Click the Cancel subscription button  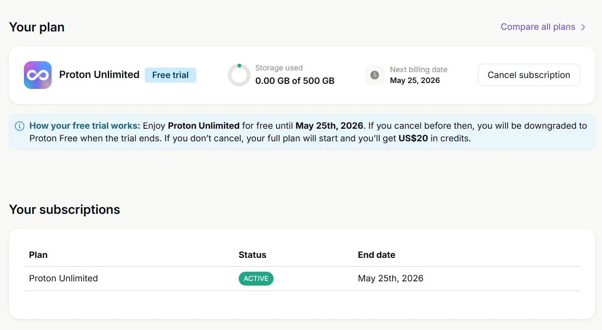tap(529, 75)
